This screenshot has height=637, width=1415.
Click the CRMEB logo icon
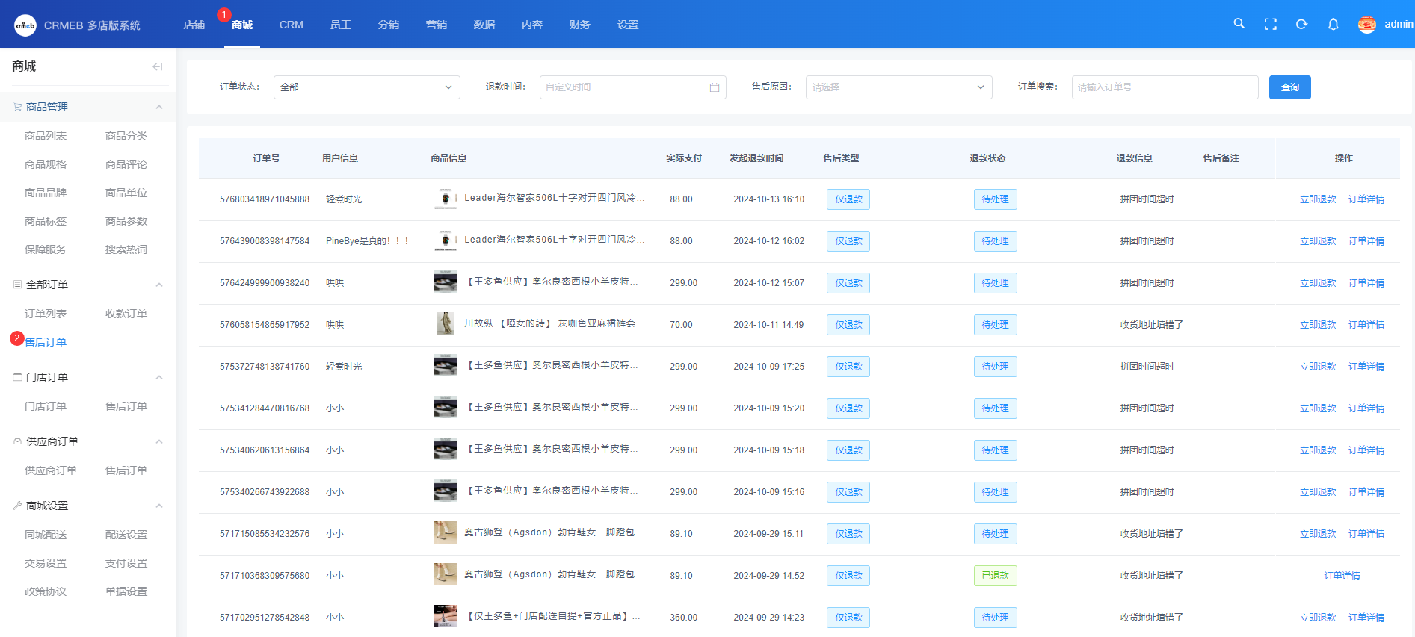(25, 25)
